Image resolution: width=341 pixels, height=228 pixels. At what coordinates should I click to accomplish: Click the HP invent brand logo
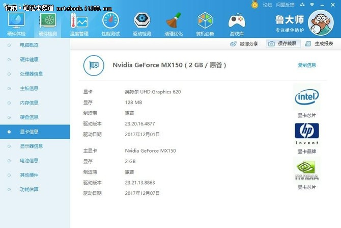tap(307, 134)
